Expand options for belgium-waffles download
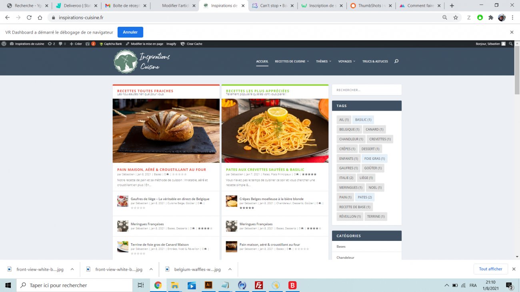 tap(230, 269)
